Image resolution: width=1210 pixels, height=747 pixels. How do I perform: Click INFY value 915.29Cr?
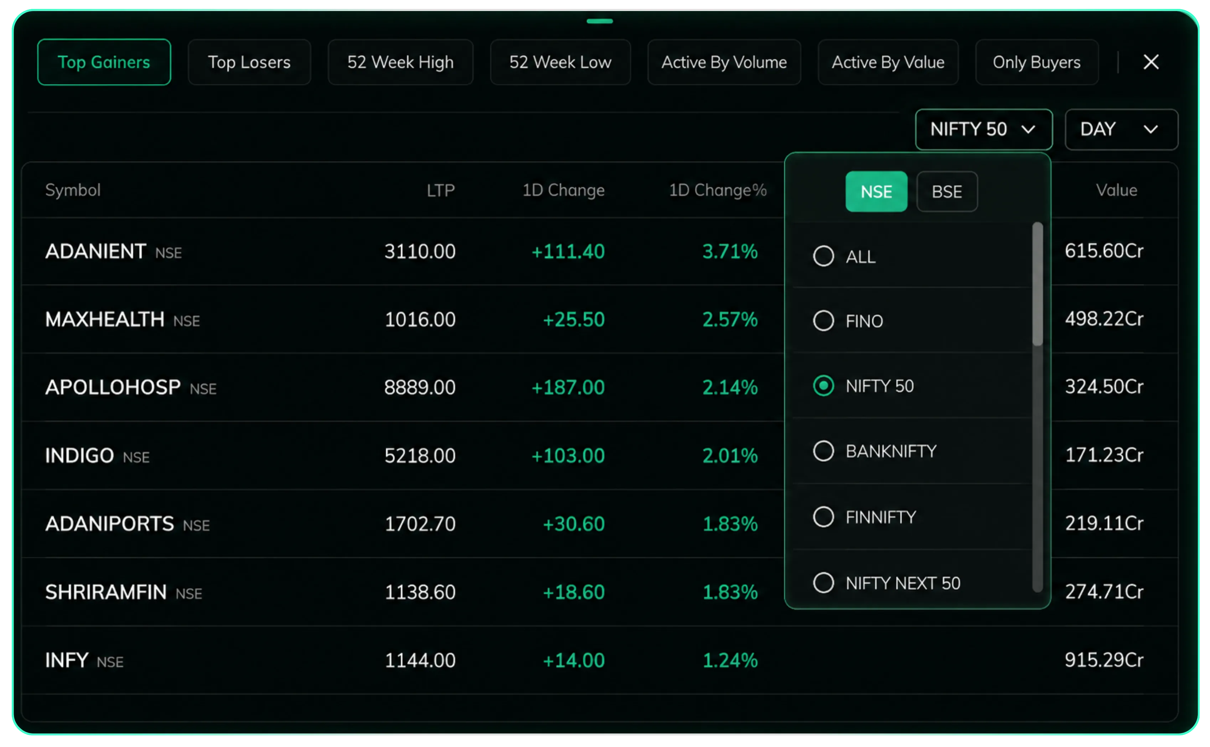(1104, 659)
